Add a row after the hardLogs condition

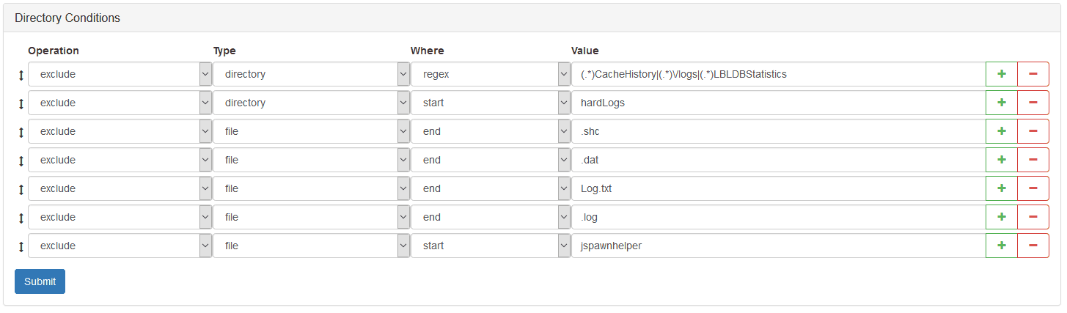click(1001, 103)
